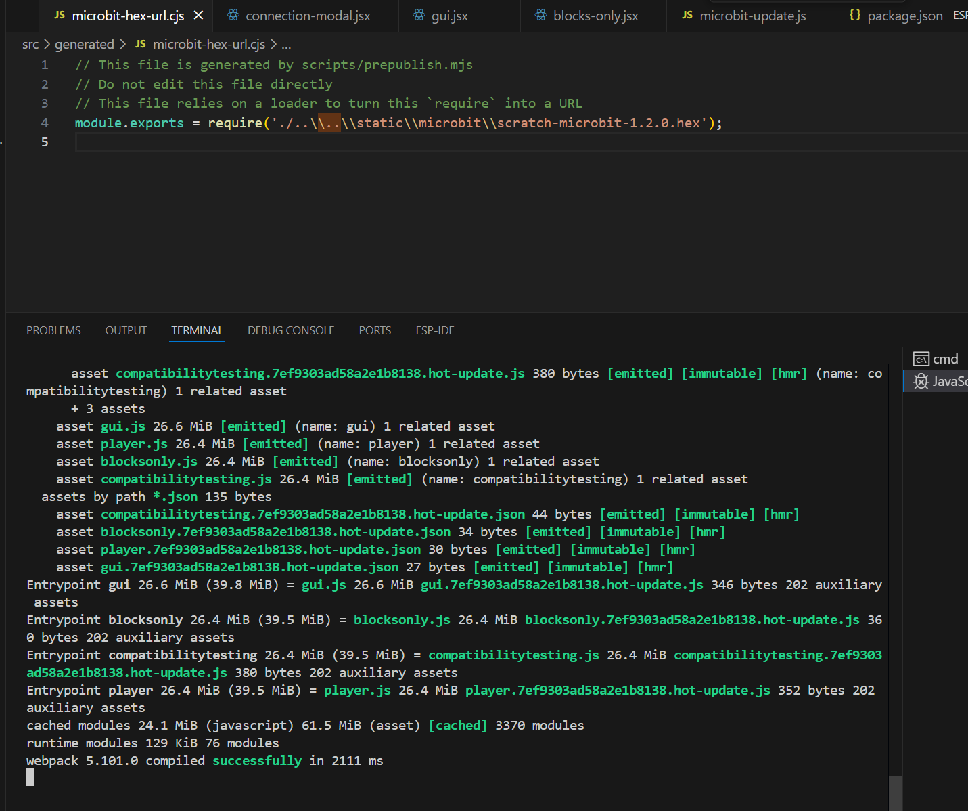968x811 pixels.
Task: Click gui.7ef9303ad58a2e1b8138.hot-update.json in terminal
Action: tap(250, 567)
